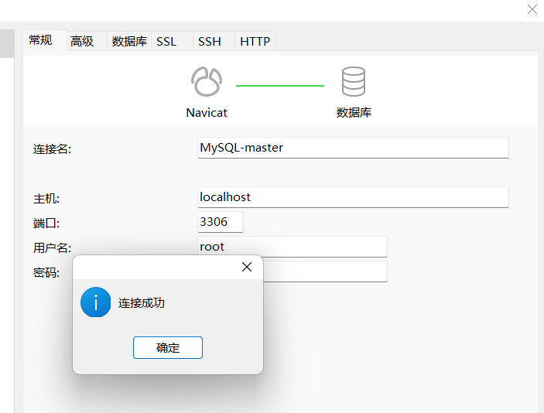Click the Navicat logo icon
The image size is (544, 413).
click(207, 81)
